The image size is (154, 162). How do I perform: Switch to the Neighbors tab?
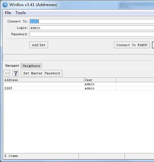[31, 66]
